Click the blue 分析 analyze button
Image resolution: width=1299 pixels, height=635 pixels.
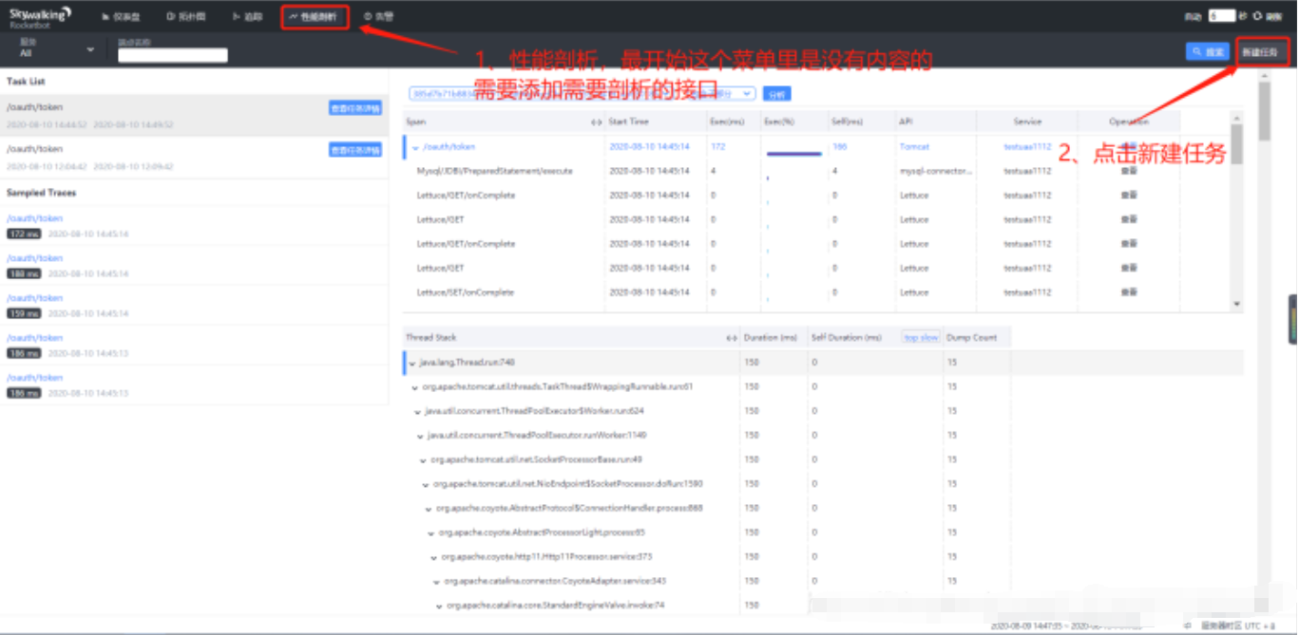point(776,94)
